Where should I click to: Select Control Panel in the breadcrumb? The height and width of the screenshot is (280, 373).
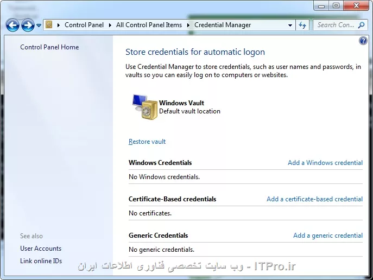pyautogui.click(x=84, y=25)
